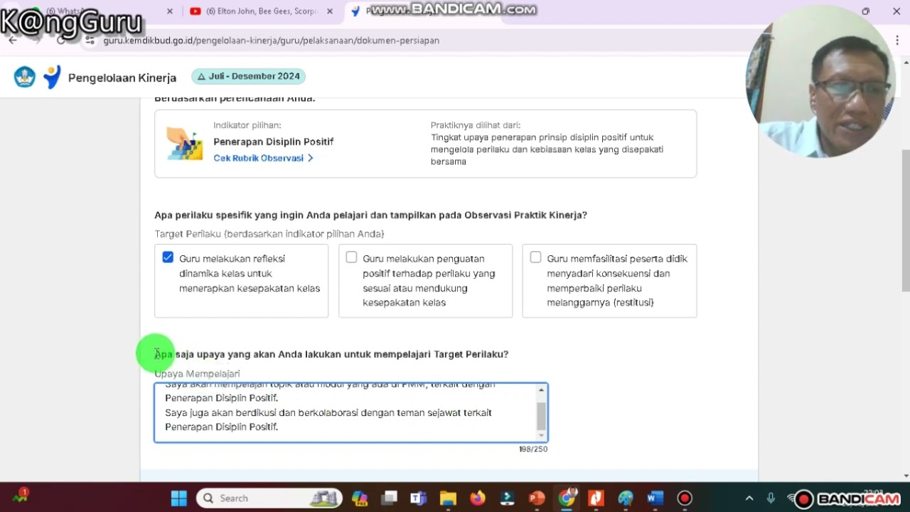The width and height of the screenshot is (910, 512).
Task: Click the text area scroll-up arrow
Action: [x=542, y=390]
